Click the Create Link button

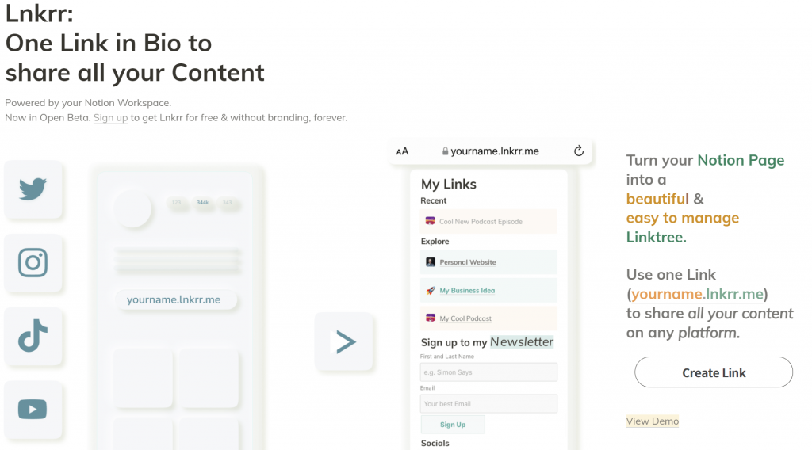click(714, 372)
